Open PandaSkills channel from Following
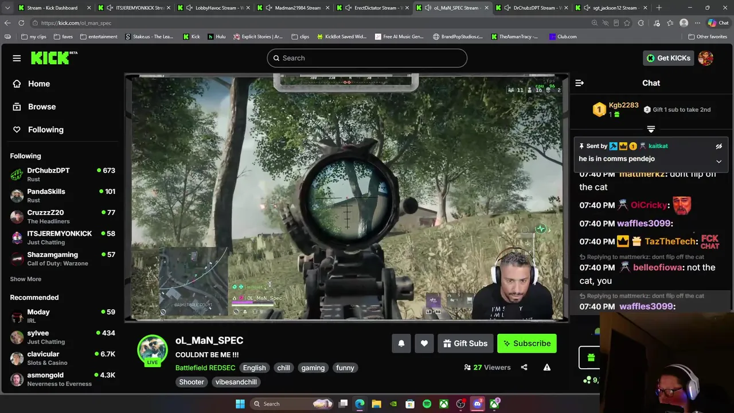734x413 pixels. [63, 196]
